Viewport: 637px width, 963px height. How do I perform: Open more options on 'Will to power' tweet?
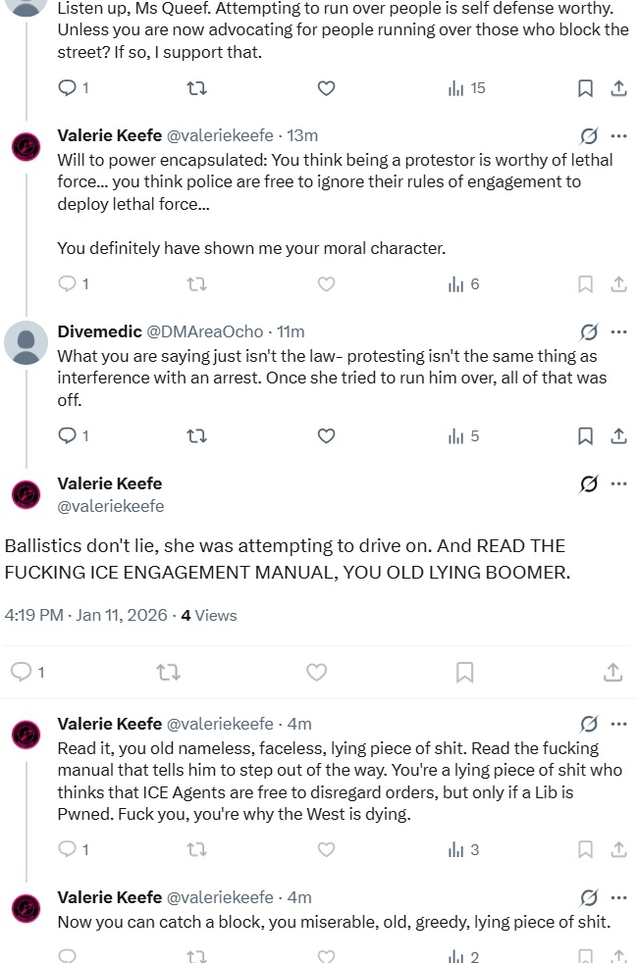[x=618, y=135]
